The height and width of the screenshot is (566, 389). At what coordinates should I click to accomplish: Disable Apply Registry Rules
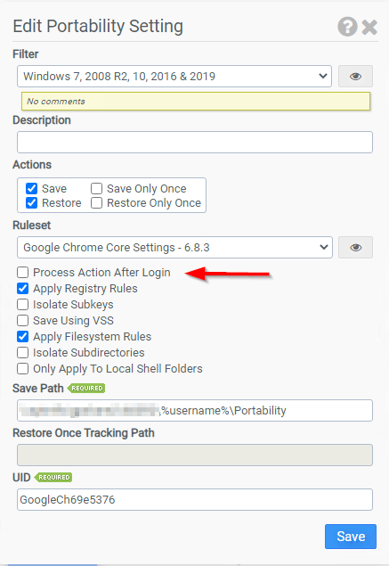point(23,289)
